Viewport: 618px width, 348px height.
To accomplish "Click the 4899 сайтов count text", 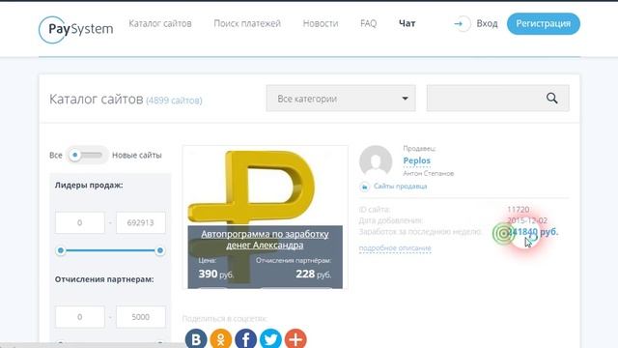I will 174,101.
